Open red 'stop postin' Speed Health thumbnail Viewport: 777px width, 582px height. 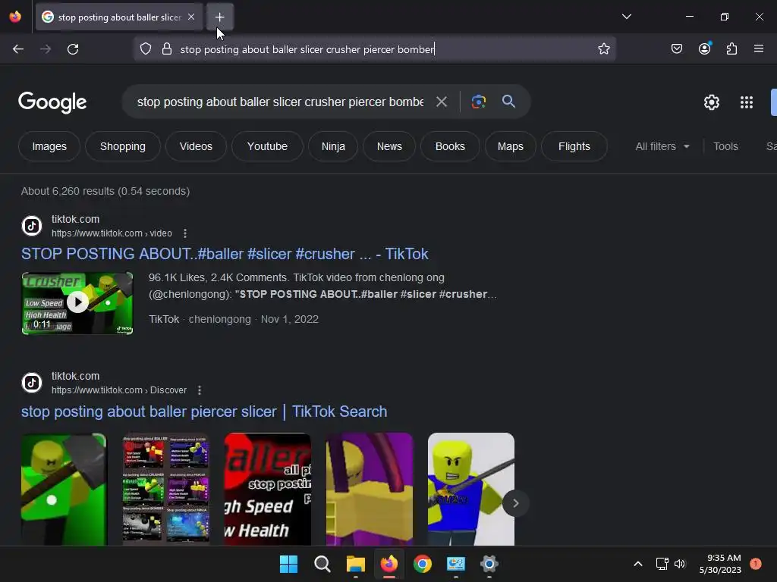click(x=268, y=489)
